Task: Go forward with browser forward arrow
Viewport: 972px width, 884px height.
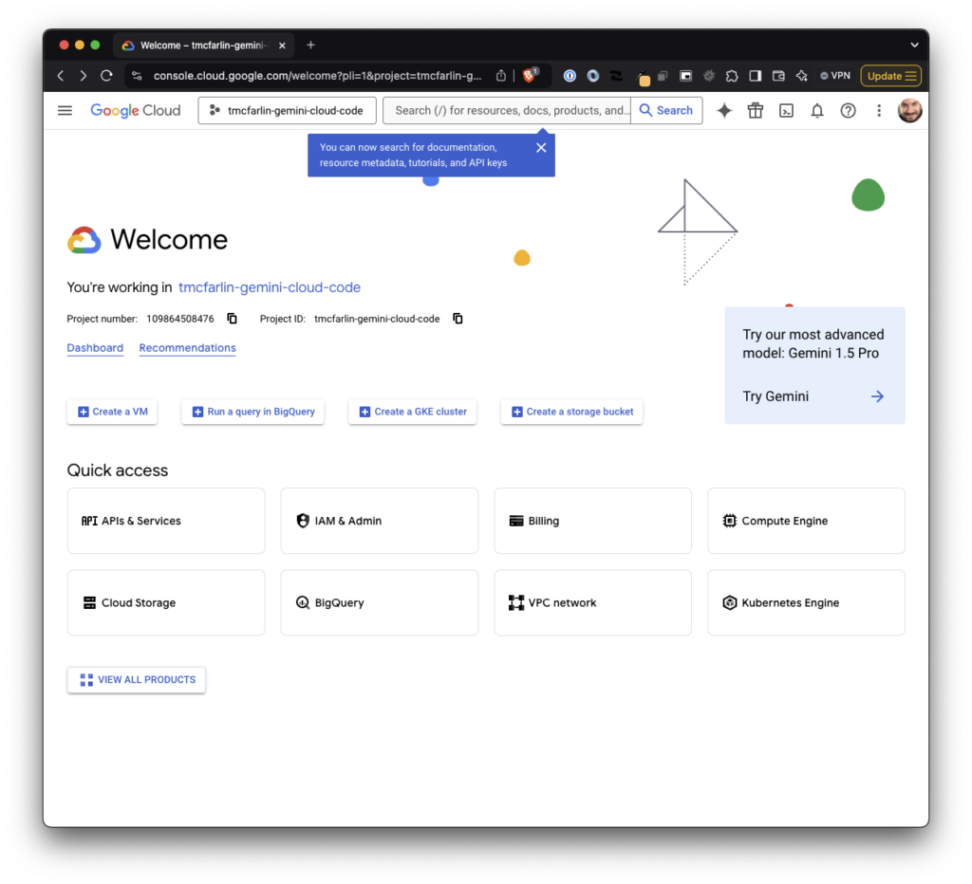Action: 84,76
